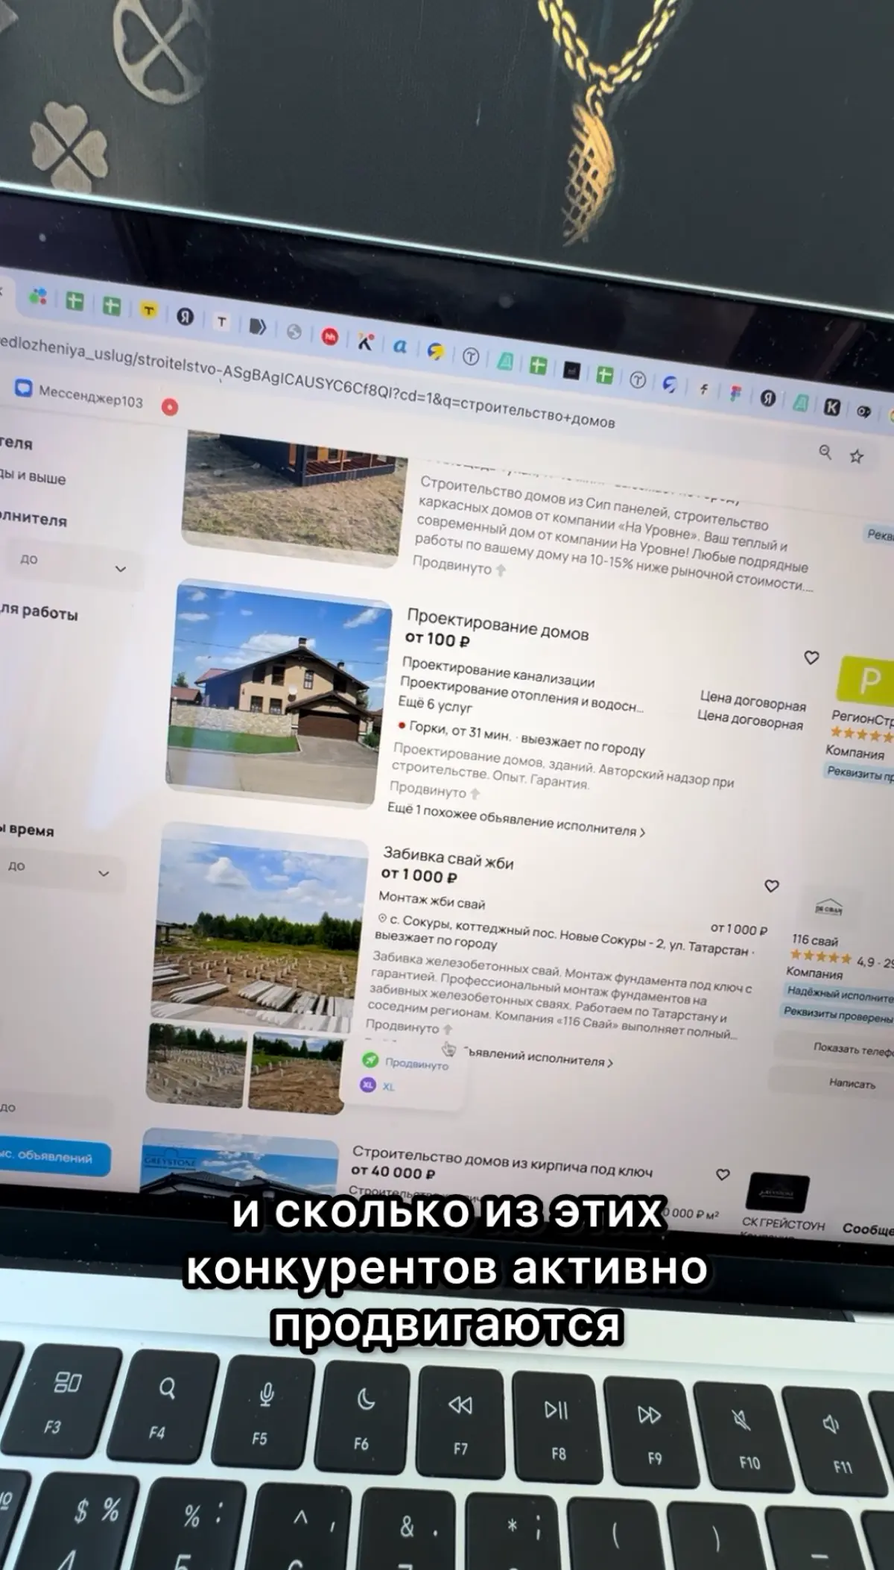Click the Надёжный исполнитель badge
The height and width of the screenshot is (1570, 894).
click(840, 994)
